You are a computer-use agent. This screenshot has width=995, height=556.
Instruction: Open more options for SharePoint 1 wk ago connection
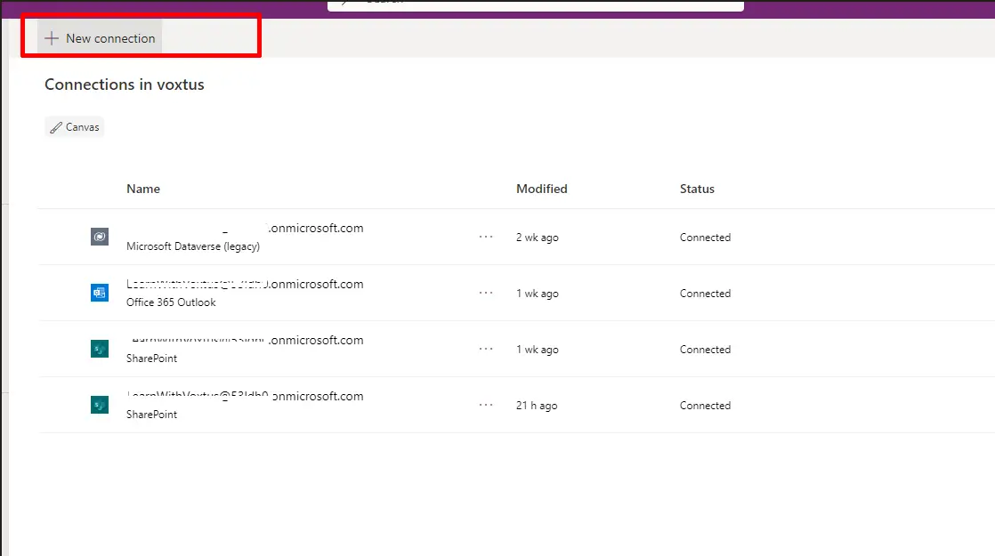coord(486,349)
